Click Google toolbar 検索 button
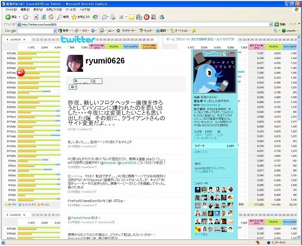Viewport: 302px width, 246px height. tap(63, 31)
